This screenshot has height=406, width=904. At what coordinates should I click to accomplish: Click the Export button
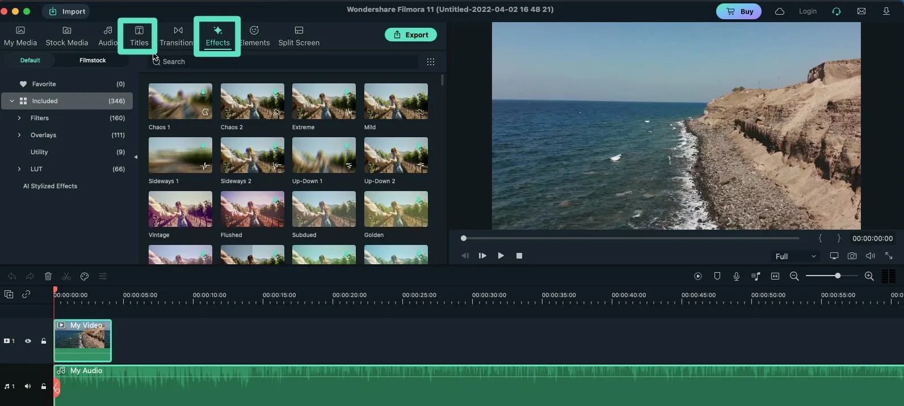coord(411,35)
